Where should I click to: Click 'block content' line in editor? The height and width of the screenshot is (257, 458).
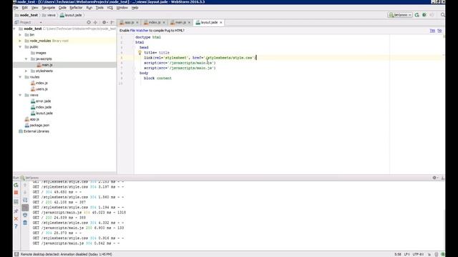(x=157, y=78)
